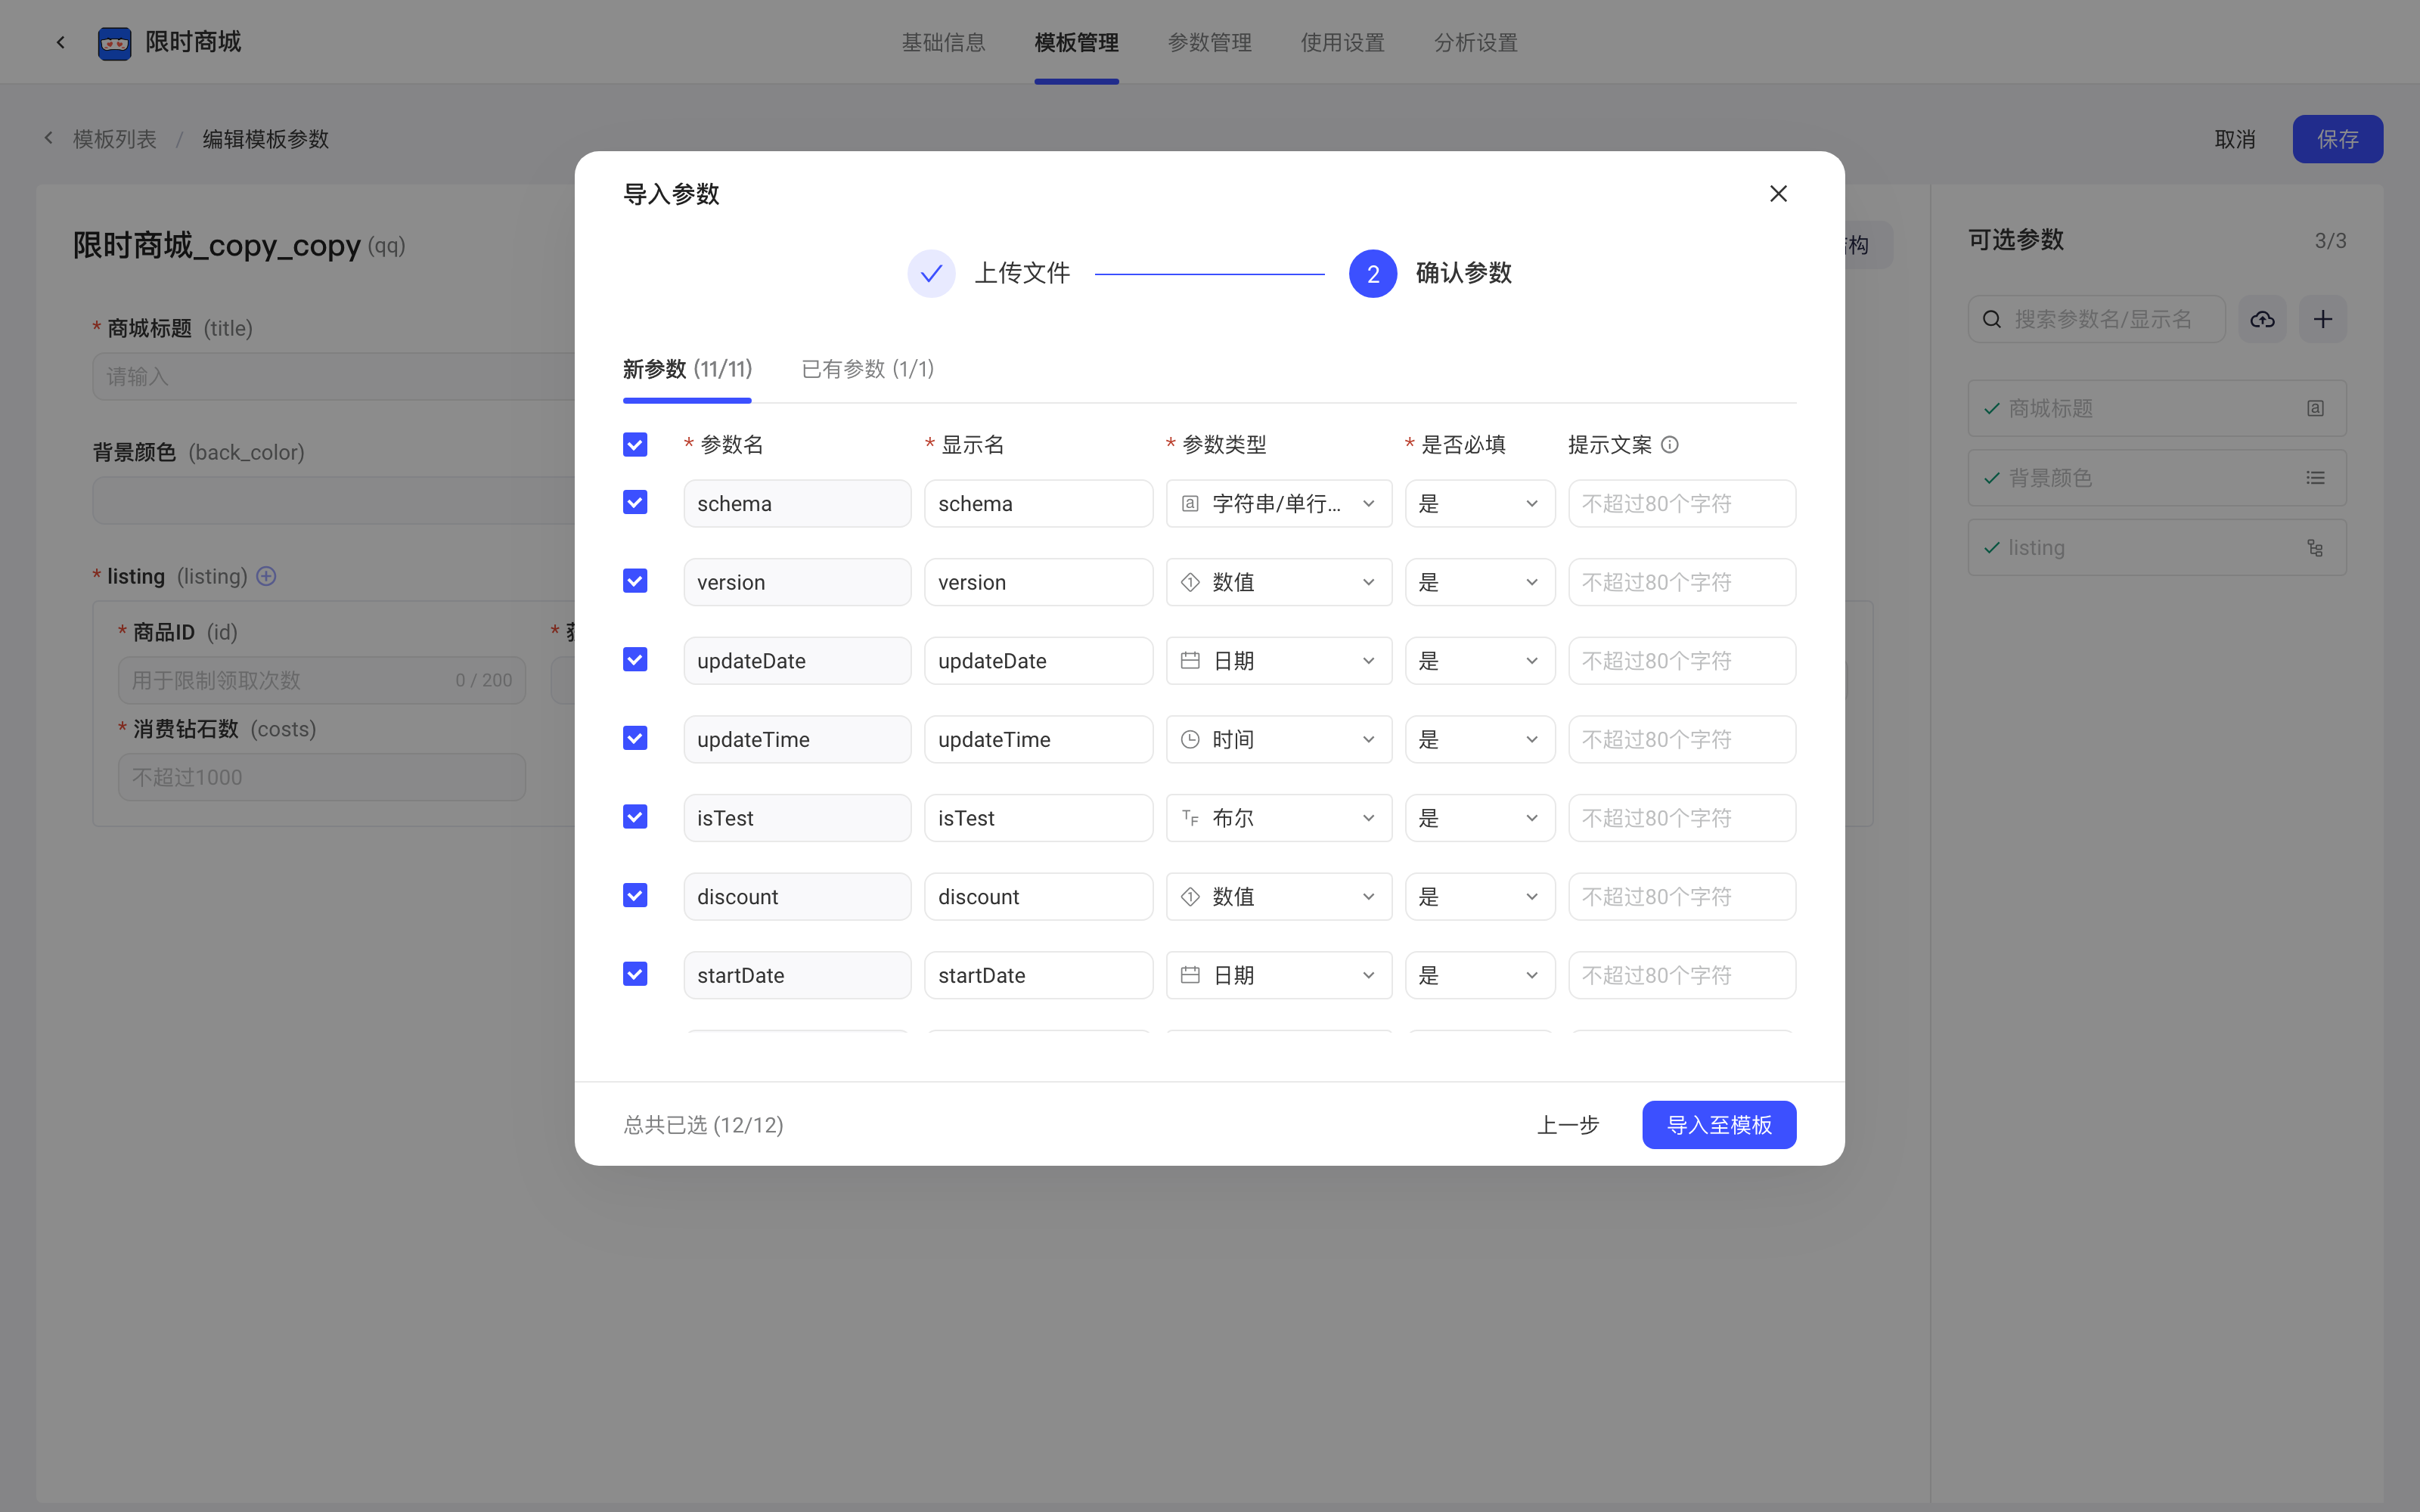Click the 导入至模板 button
This screenshot has width=2420, height=1512.
1719,1125
